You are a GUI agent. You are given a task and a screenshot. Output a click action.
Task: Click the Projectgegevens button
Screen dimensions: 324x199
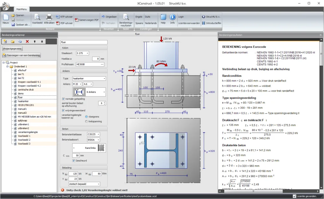click(x=13, y=49)
